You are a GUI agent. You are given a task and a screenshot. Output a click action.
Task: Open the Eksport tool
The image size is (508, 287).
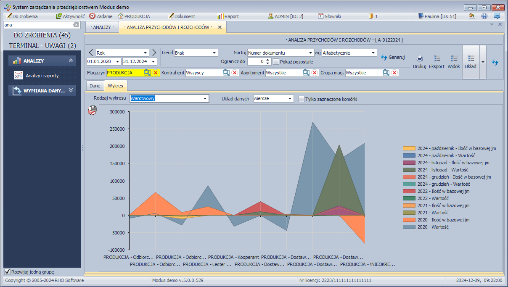click(x=437, y=61)
